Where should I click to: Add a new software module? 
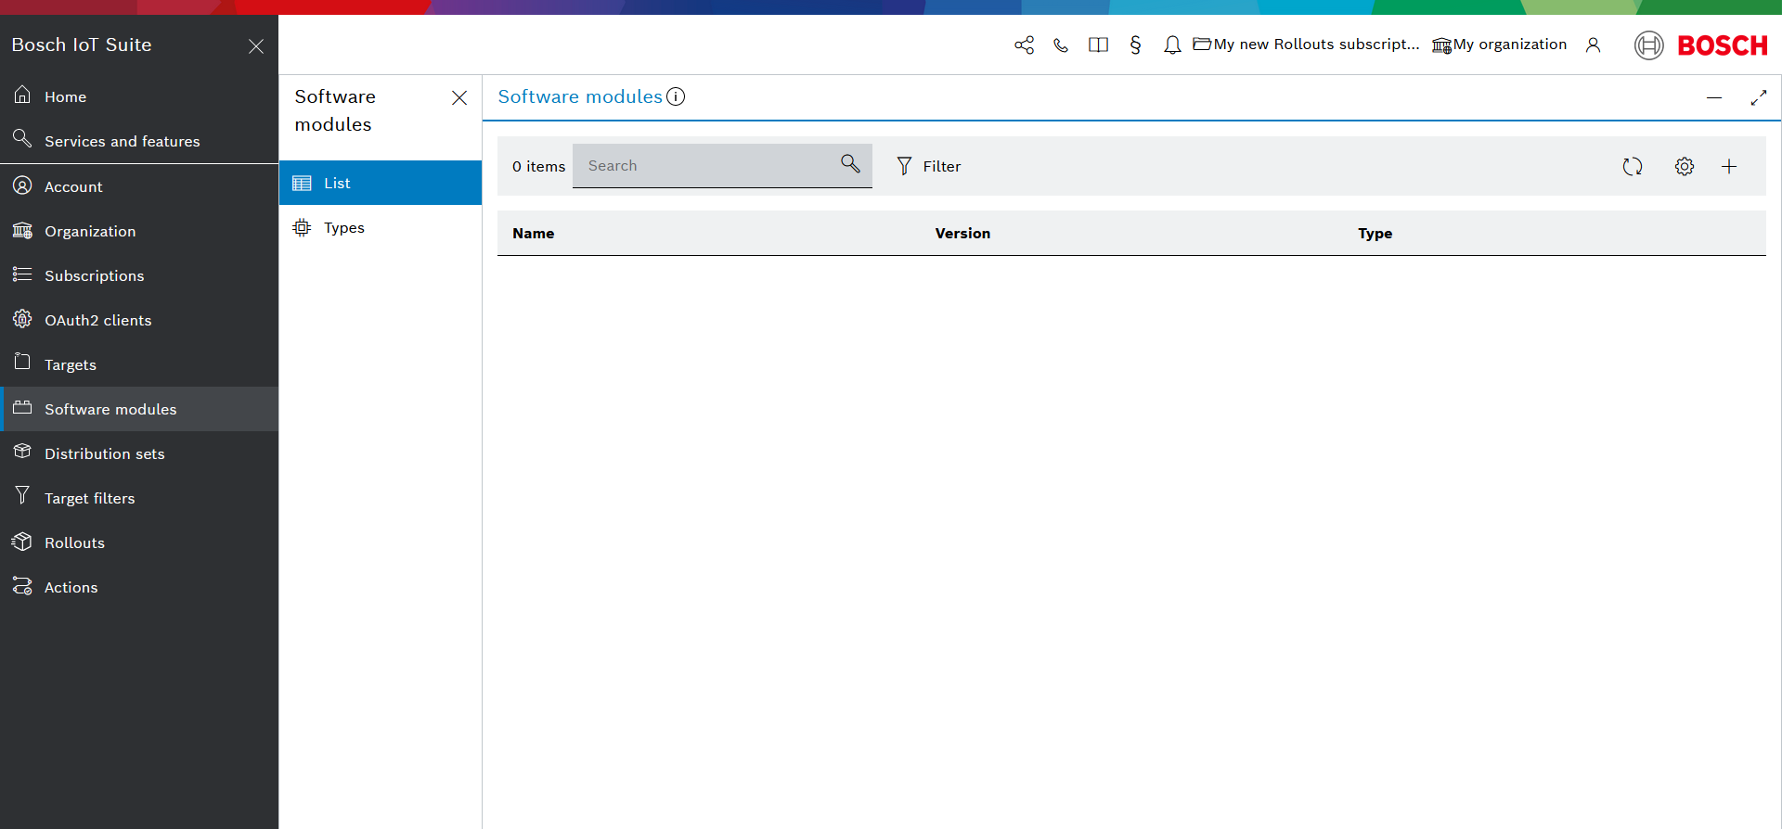point(1728,167)
